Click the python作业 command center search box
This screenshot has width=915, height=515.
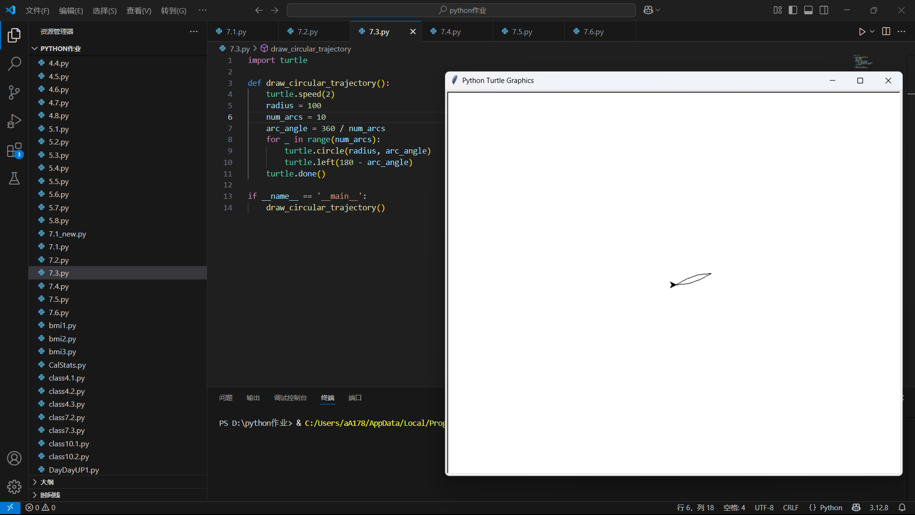point(461,10)
